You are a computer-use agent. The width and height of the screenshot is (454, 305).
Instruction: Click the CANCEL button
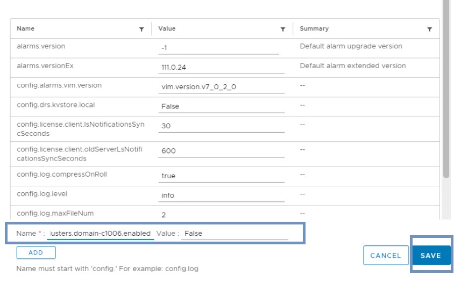386,256
